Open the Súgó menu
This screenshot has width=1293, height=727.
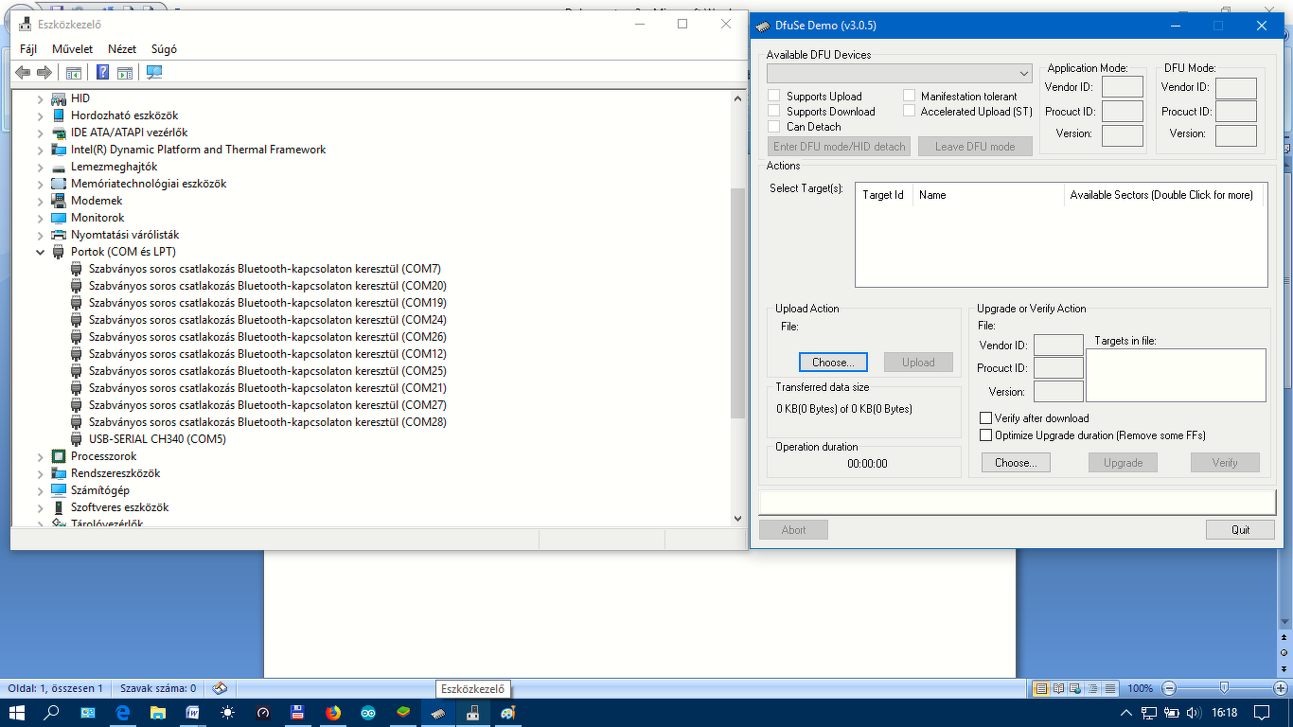click(164, 49)
